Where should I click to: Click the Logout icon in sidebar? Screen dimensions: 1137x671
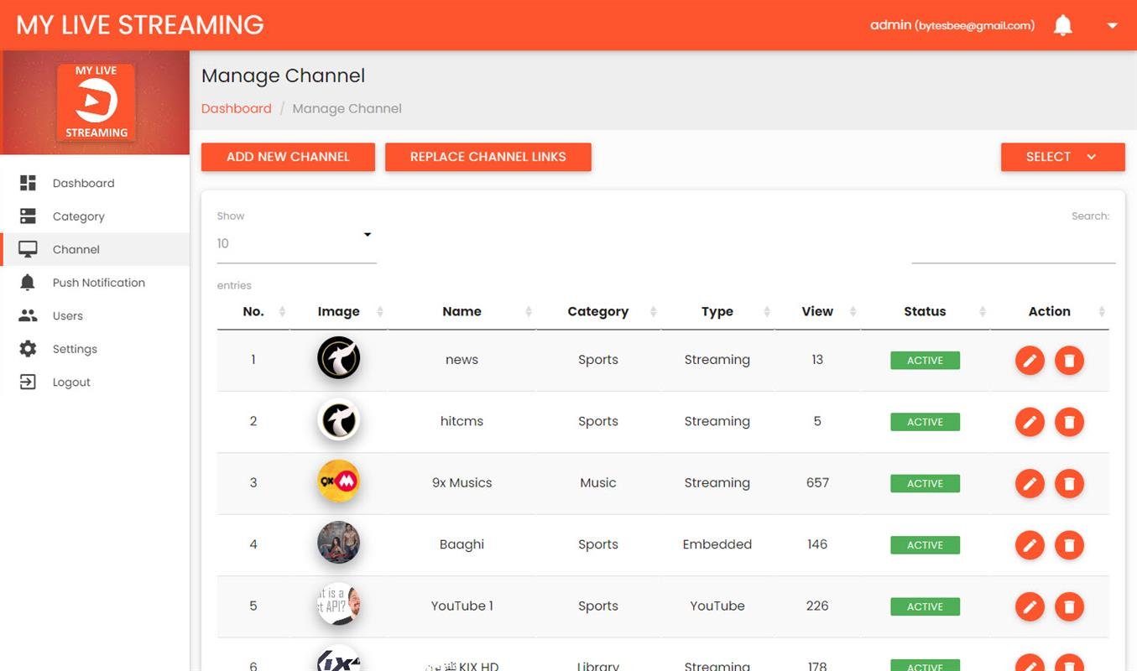pyautogui.click(x=28, y=382)
